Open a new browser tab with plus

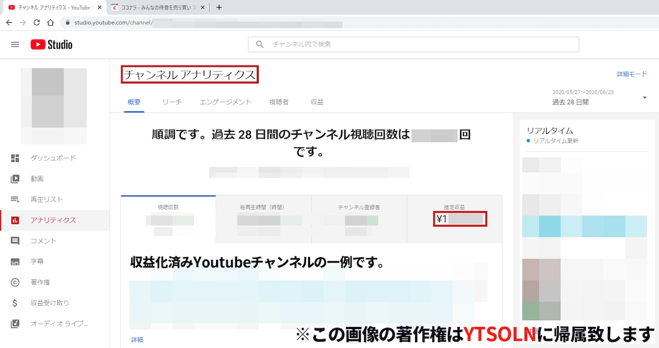pos(219,8)
